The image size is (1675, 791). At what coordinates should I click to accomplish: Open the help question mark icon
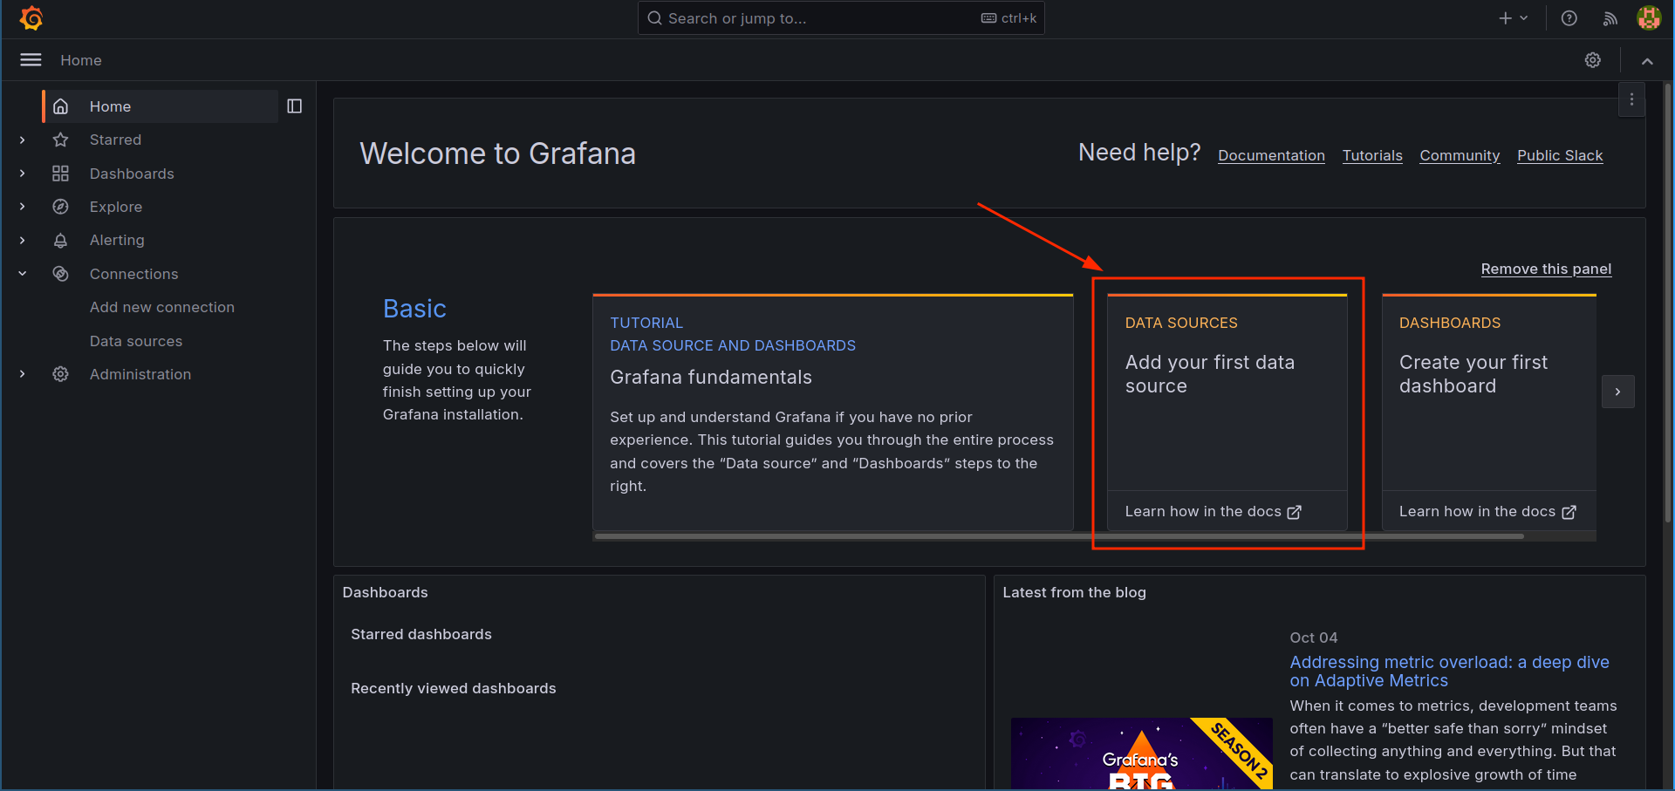(1569, 18)
